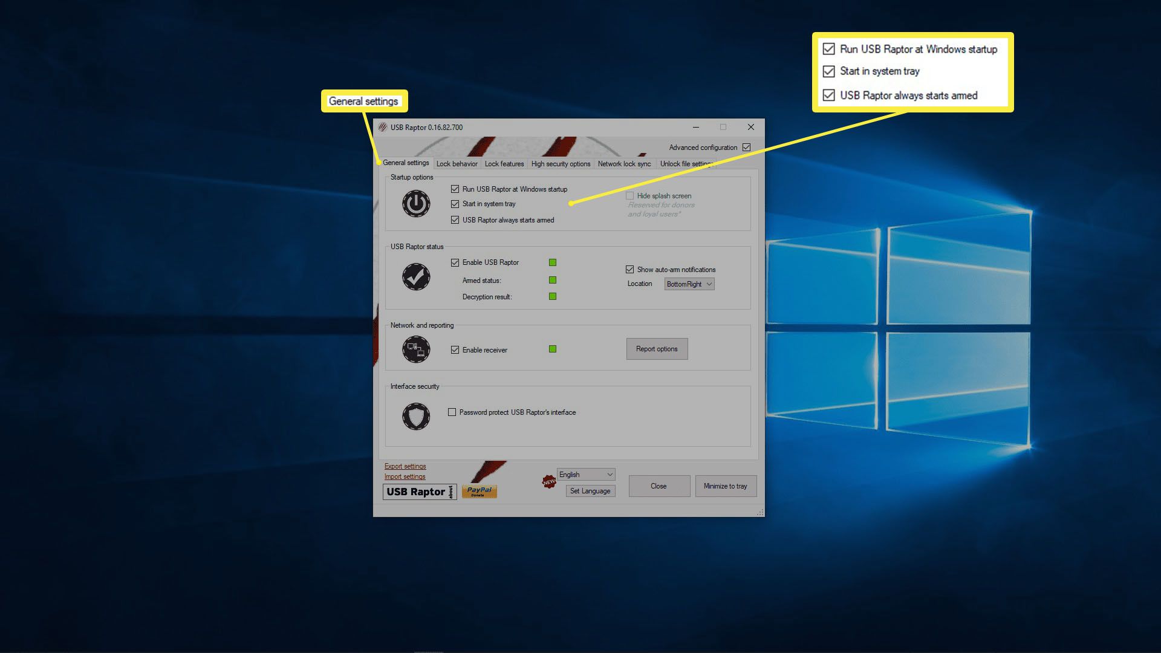Image resolution: width=1161 pixels, height=653 pixels.
Task: Toggle Show auto-arm notifications checkbox
Action: (629, 270)
